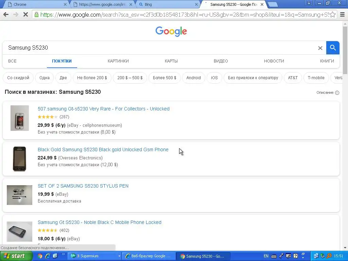Click the EN language indicator

point(266,256)
